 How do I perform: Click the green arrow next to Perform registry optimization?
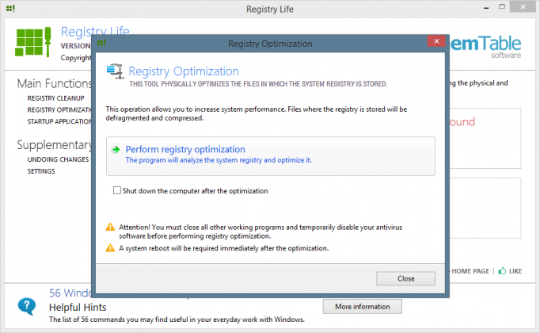[116, 150]
